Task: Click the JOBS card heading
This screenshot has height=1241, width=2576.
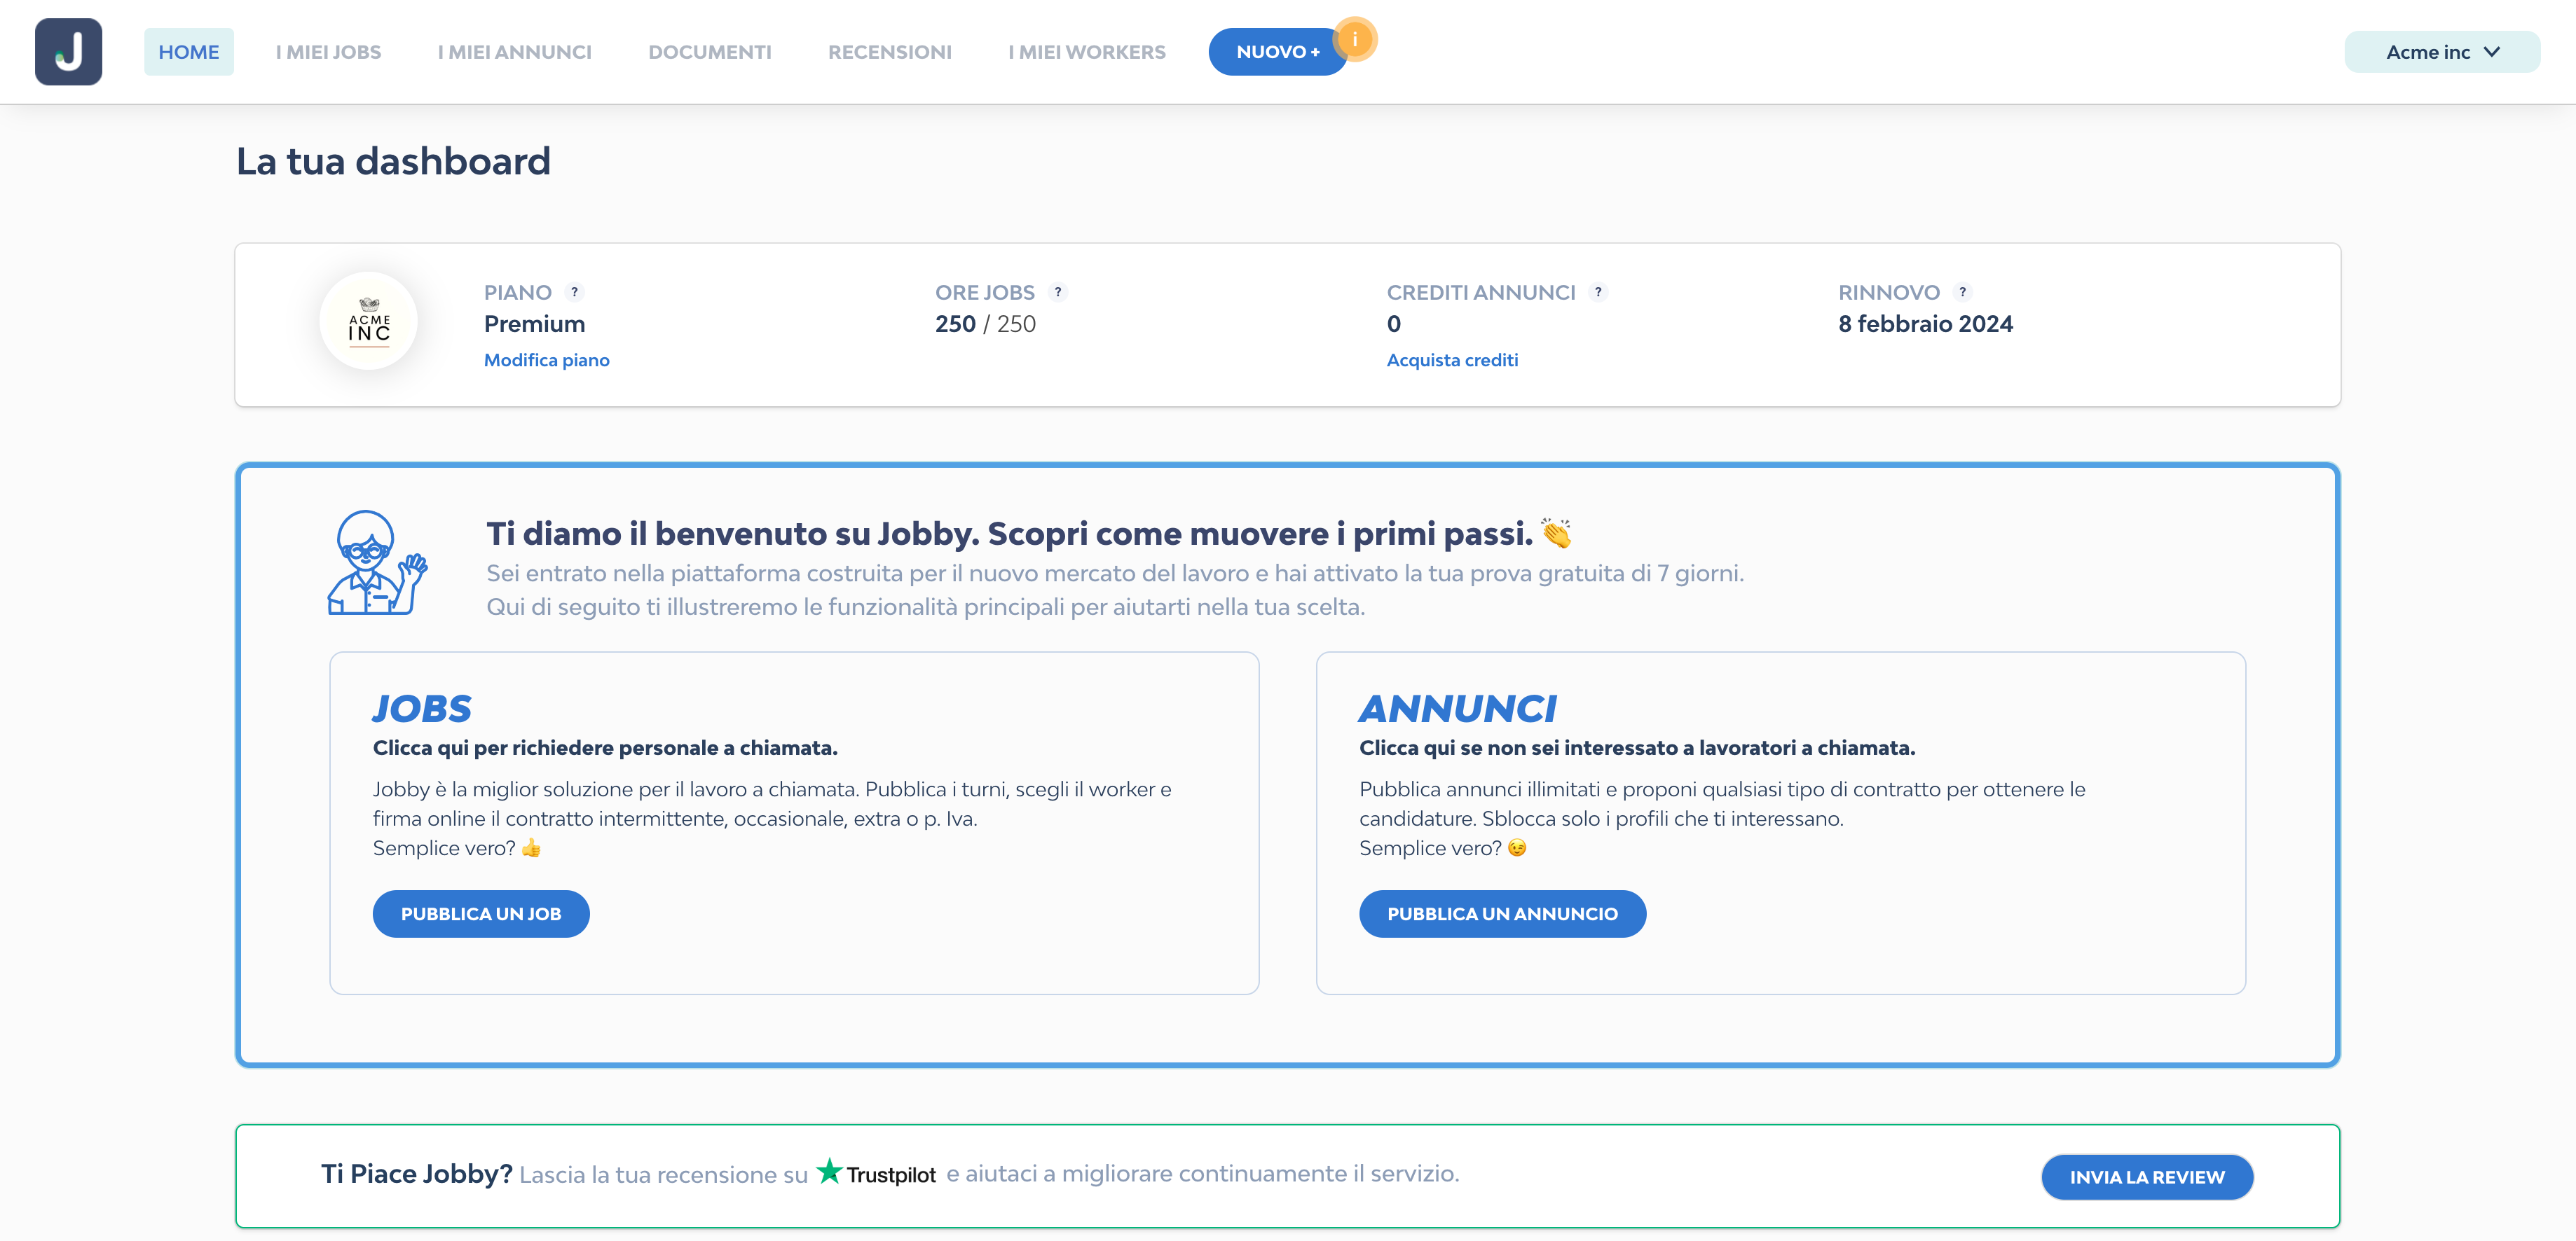Action: (x=421, y=709)
